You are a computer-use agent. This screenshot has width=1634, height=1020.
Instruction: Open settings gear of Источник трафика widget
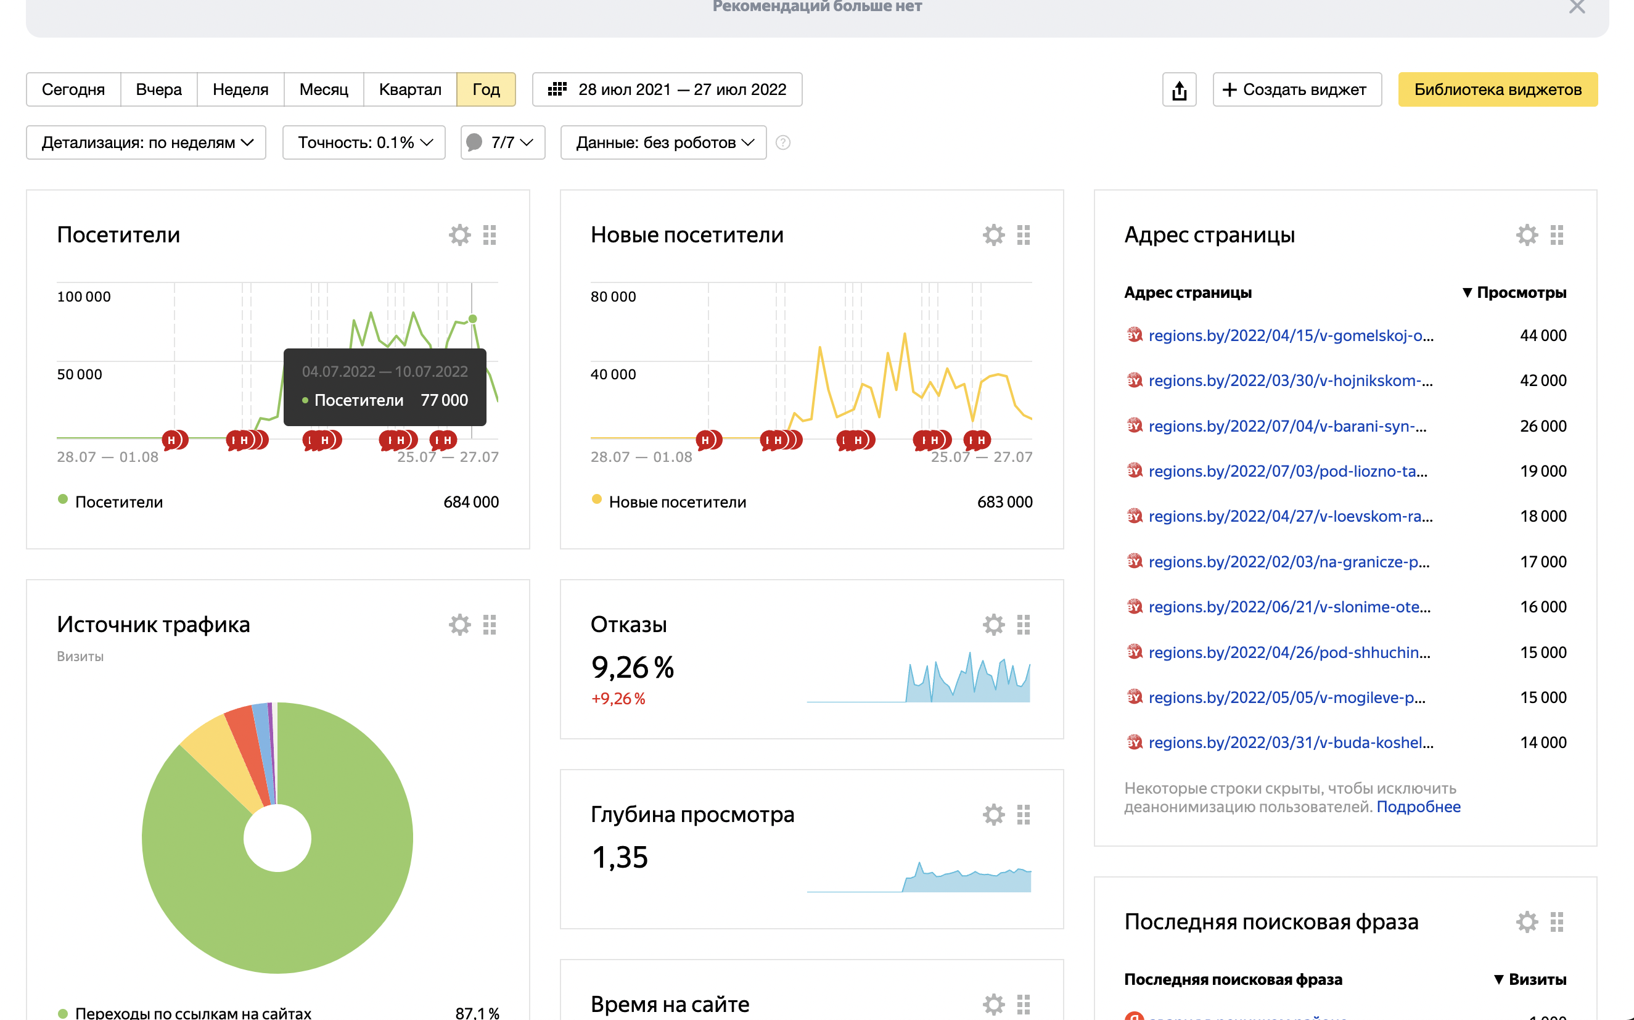(x=460, y=625)
